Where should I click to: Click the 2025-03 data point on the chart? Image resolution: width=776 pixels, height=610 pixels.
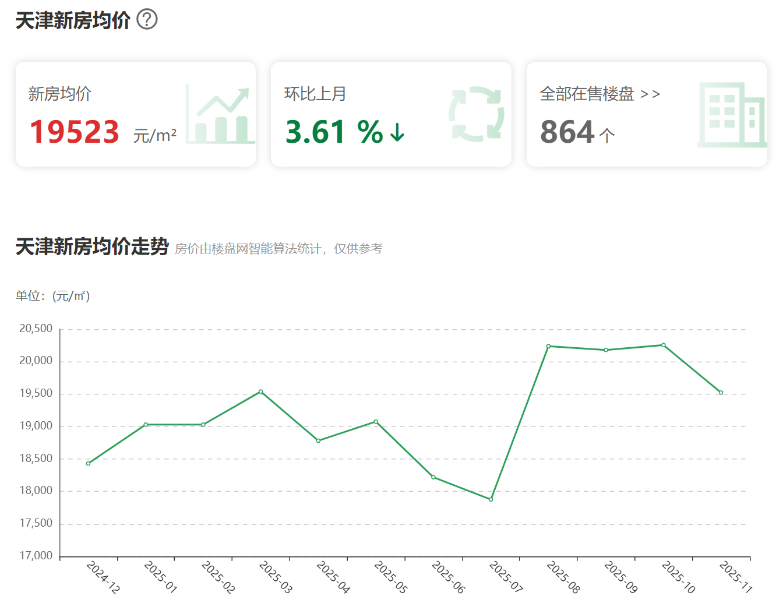[x=260, y=392]
